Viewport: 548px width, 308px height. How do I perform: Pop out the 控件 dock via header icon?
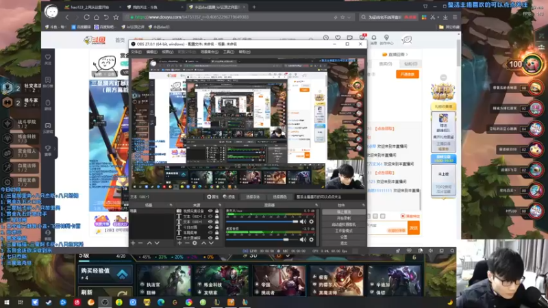(364, 205)
